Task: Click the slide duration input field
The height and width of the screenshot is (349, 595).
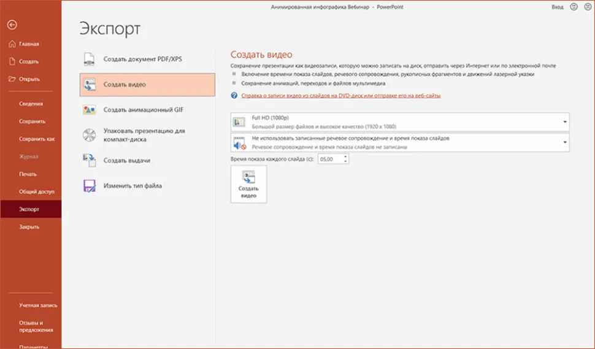Action: (x=330, y=159)
